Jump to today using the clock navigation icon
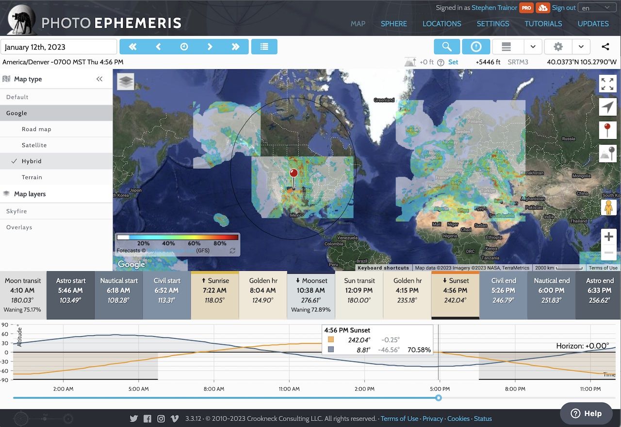This screenshot has width=621, height=427. 184,47
